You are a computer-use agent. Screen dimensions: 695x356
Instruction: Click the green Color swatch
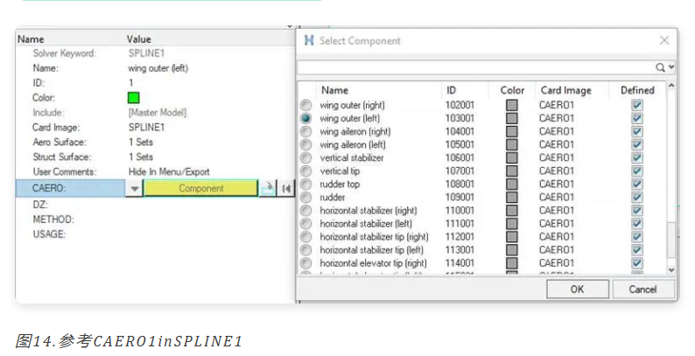coord(133,97)
